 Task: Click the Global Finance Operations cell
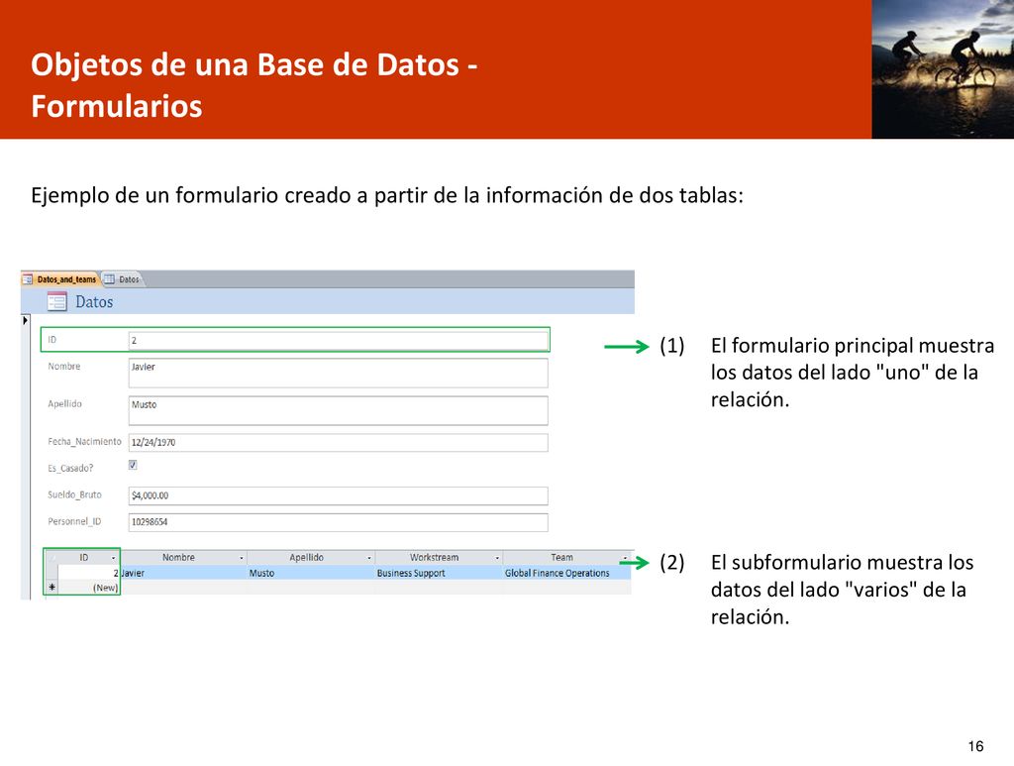tap(567, 573)
